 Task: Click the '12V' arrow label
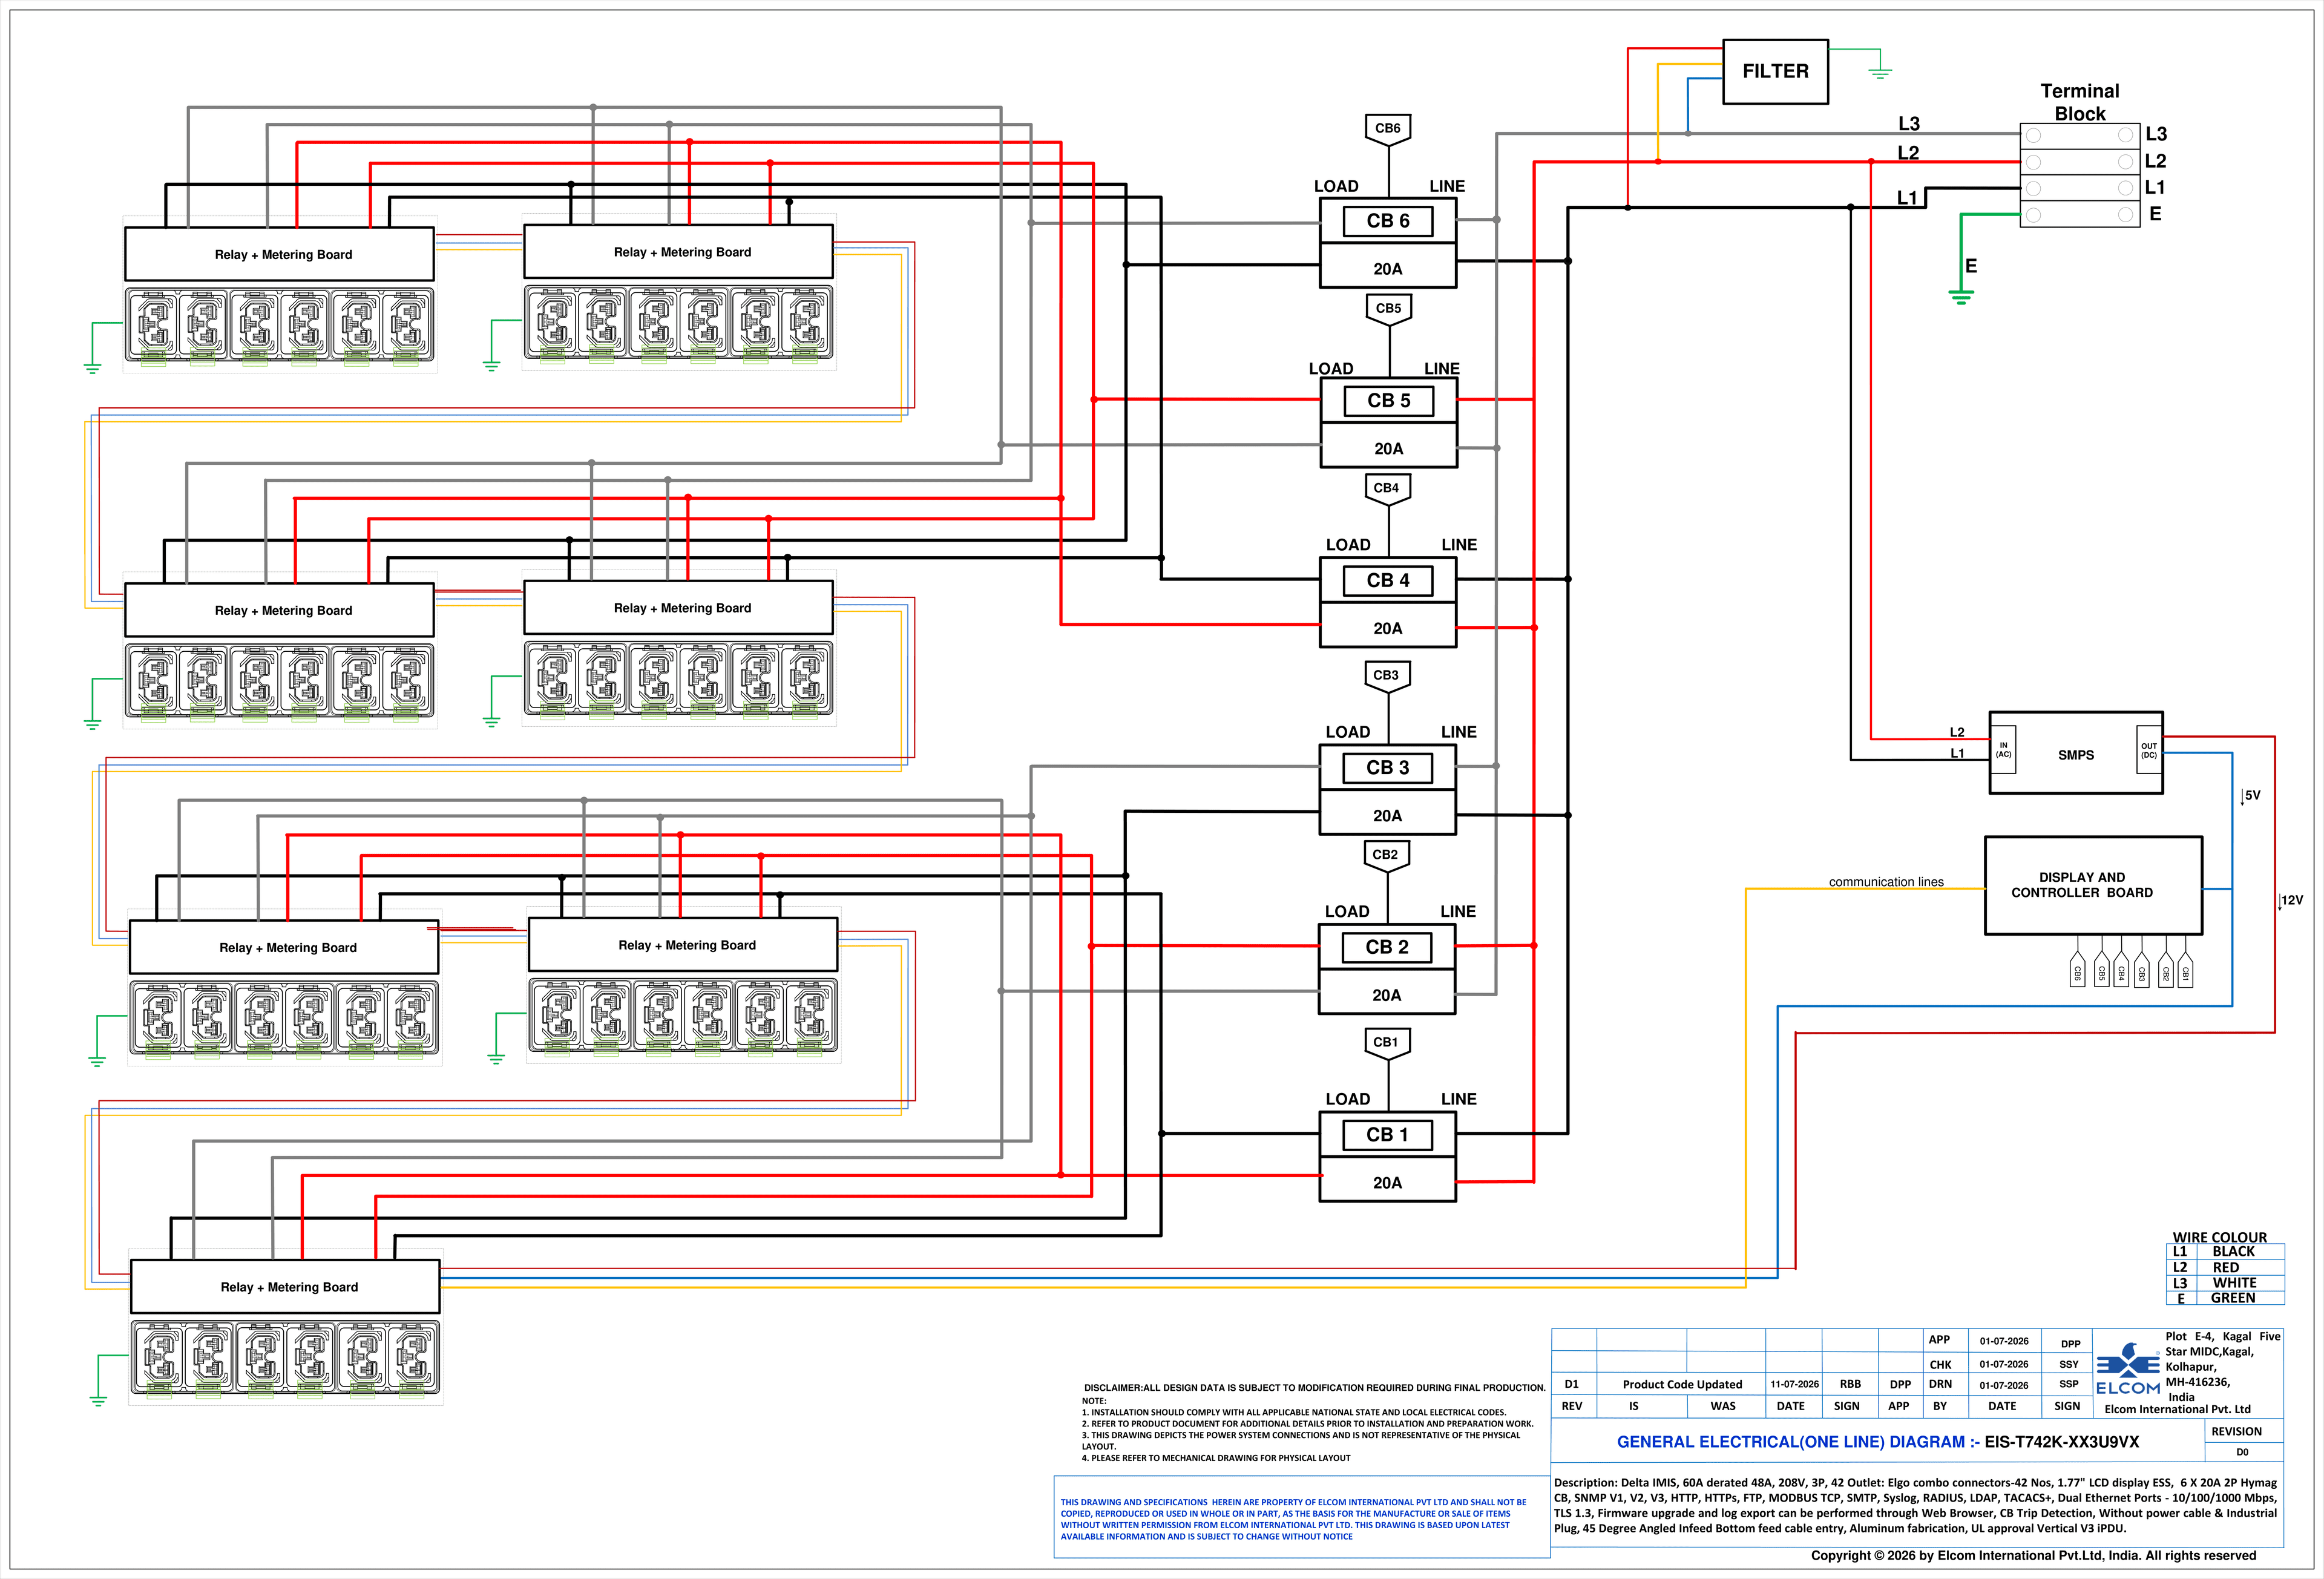pos(2291,900)
